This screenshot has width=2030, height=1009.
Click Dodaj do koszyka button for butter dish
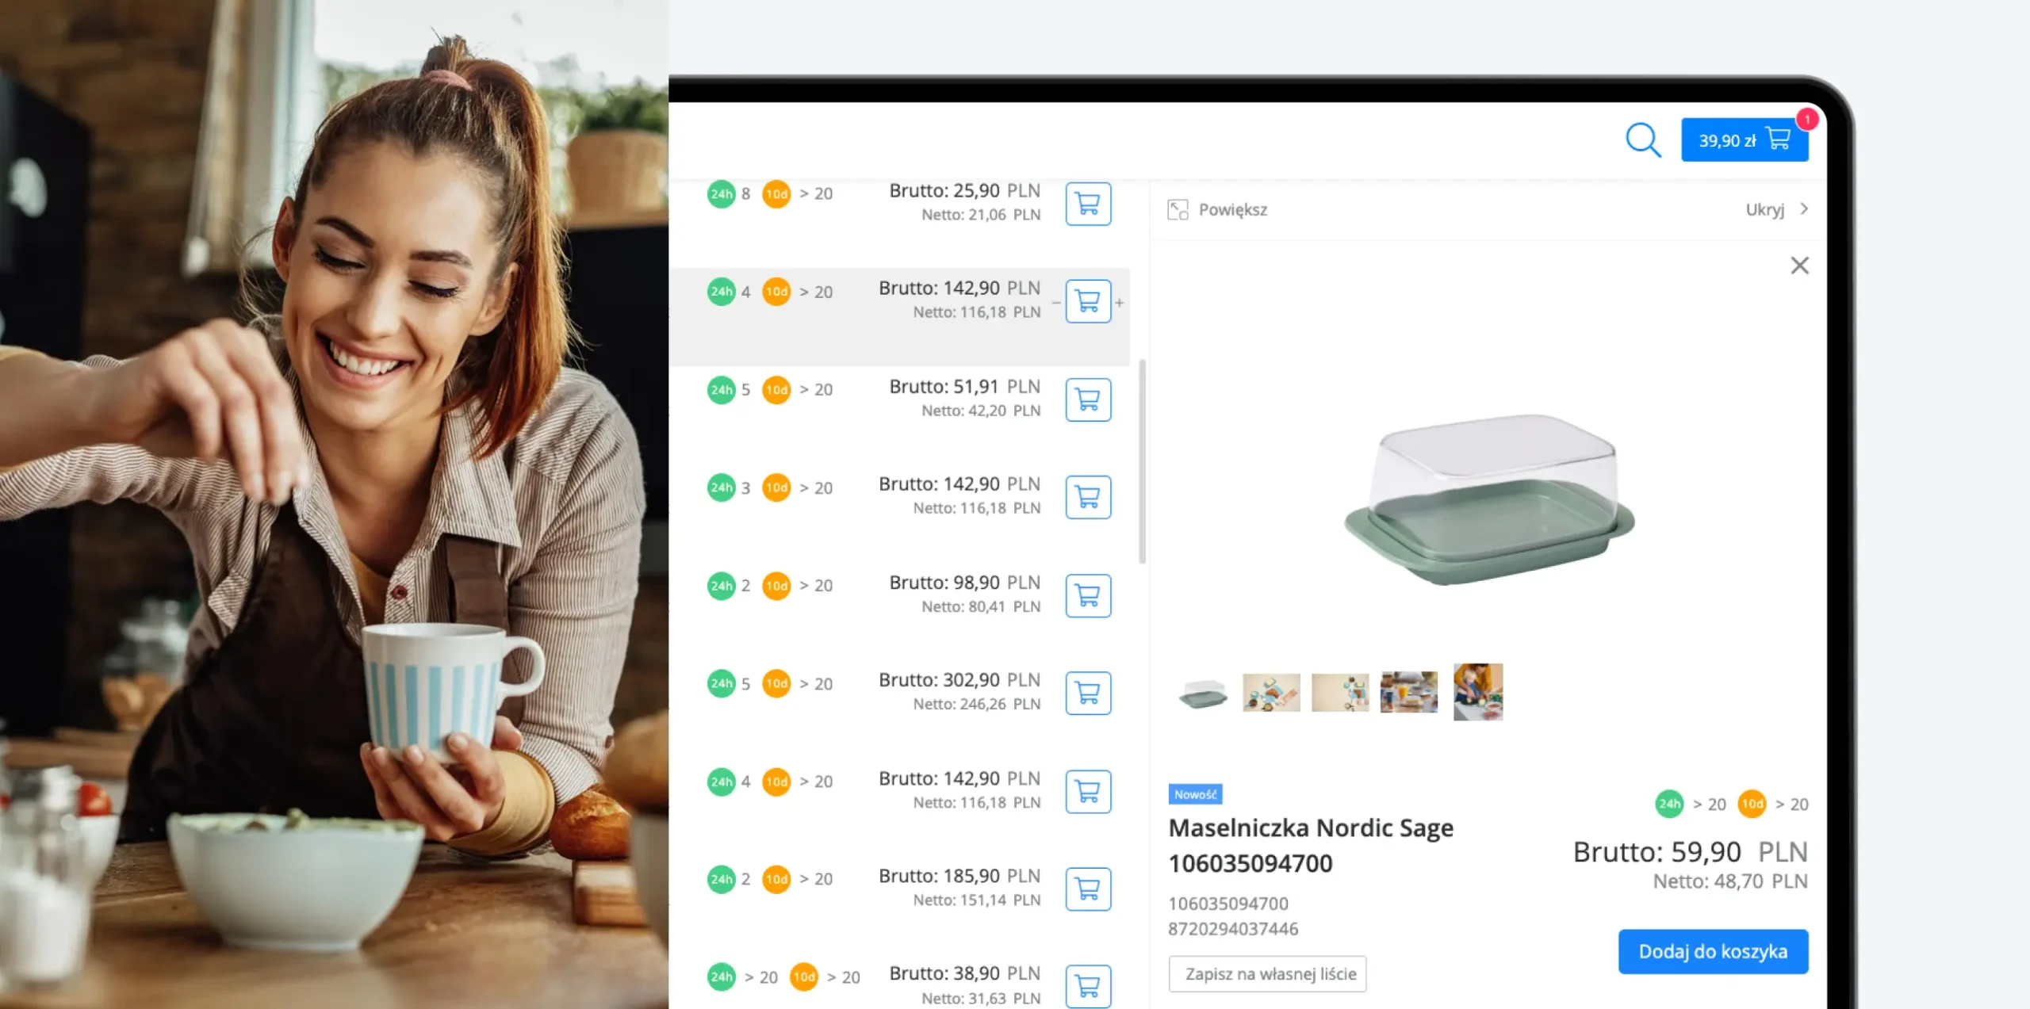(1713, 950)
